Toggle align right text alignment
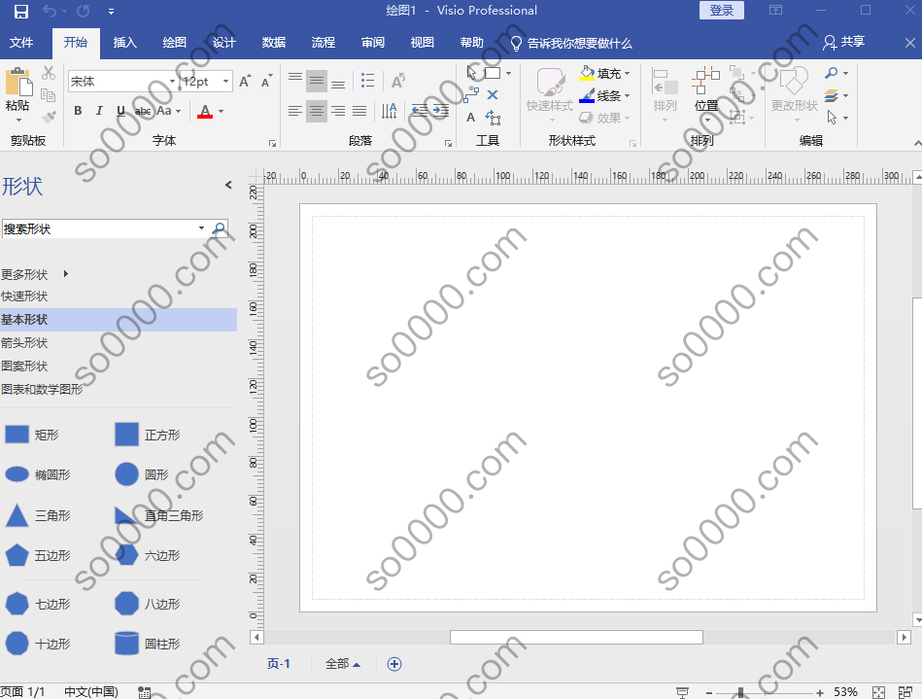 tap(338, 111)
